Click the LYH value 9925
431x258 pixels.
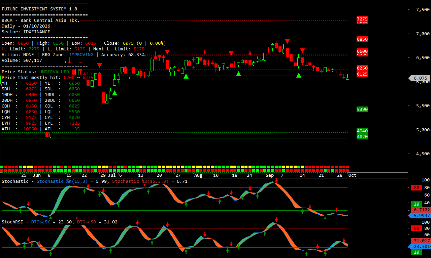click(x=31, y=123)
